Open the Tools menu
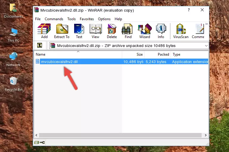The height and width of the screenshot is (152, 229). tap(71, 19)
